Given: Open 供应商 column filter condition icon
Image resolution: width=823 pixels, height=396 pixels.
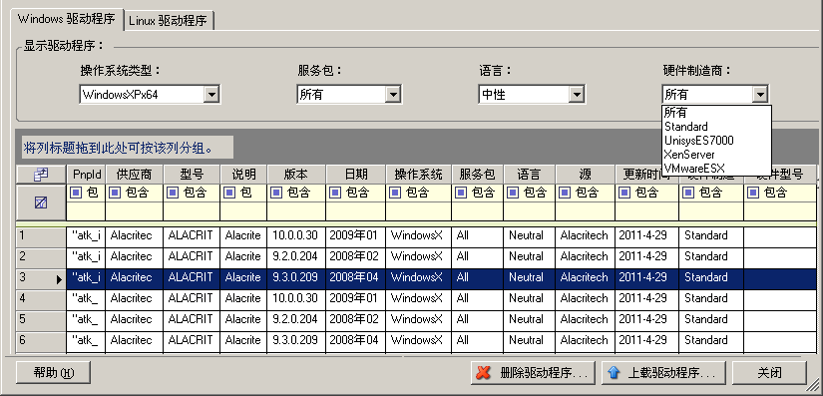Looking at the screenshot, I should click(x=115, y=193).
